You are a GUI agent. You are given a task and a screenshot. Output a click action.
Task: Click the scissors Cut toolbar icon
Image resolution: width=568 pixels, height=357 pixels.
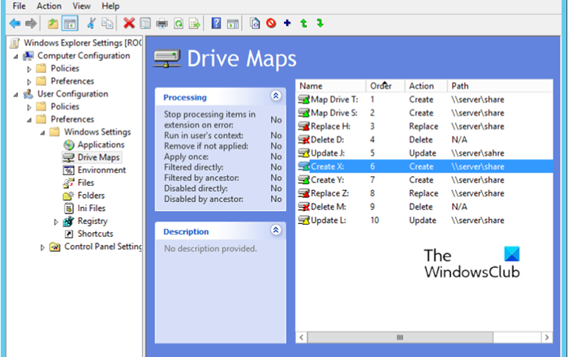[92, 24]
